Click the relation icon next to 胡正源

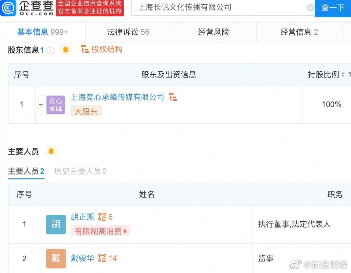pyautogui.click(x=102, y=217)
